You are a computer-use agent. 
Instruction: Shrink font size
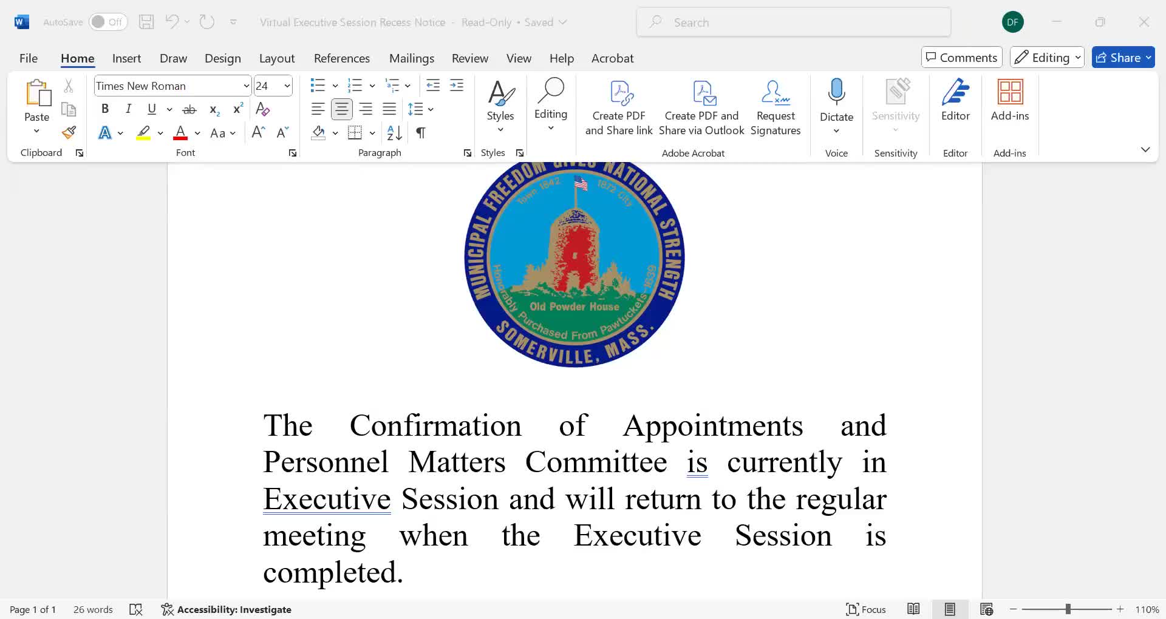tap(282, 132)
